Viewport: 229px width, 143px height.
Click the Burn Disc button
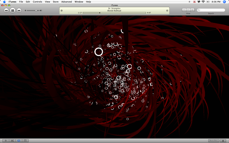pos(213,141)
